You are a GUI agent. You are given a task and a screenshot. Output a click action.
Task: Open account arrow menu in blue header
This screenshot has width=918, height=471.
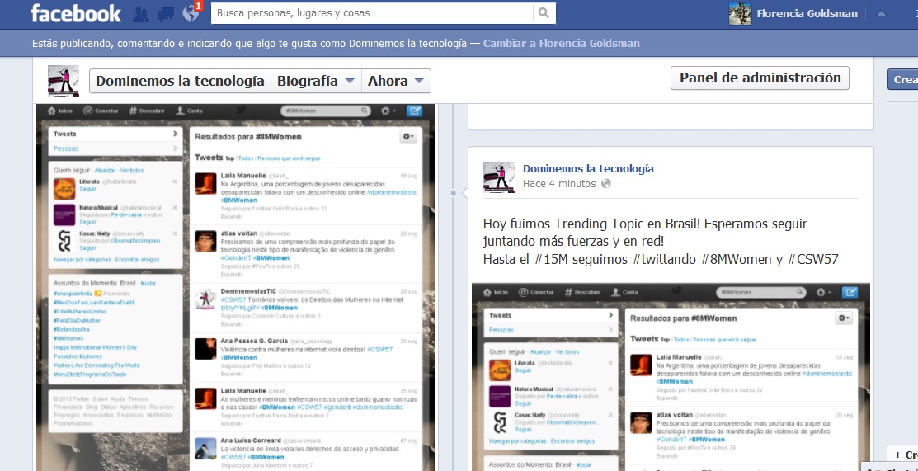coord(881,13)
